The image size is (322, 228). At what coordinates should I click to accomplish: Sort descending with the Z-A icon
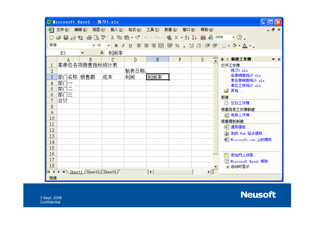pos(194,38)
